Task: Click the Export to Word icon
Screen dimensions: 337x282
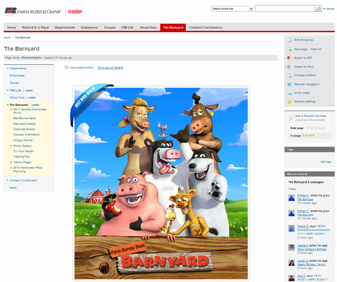Action: 289,67
